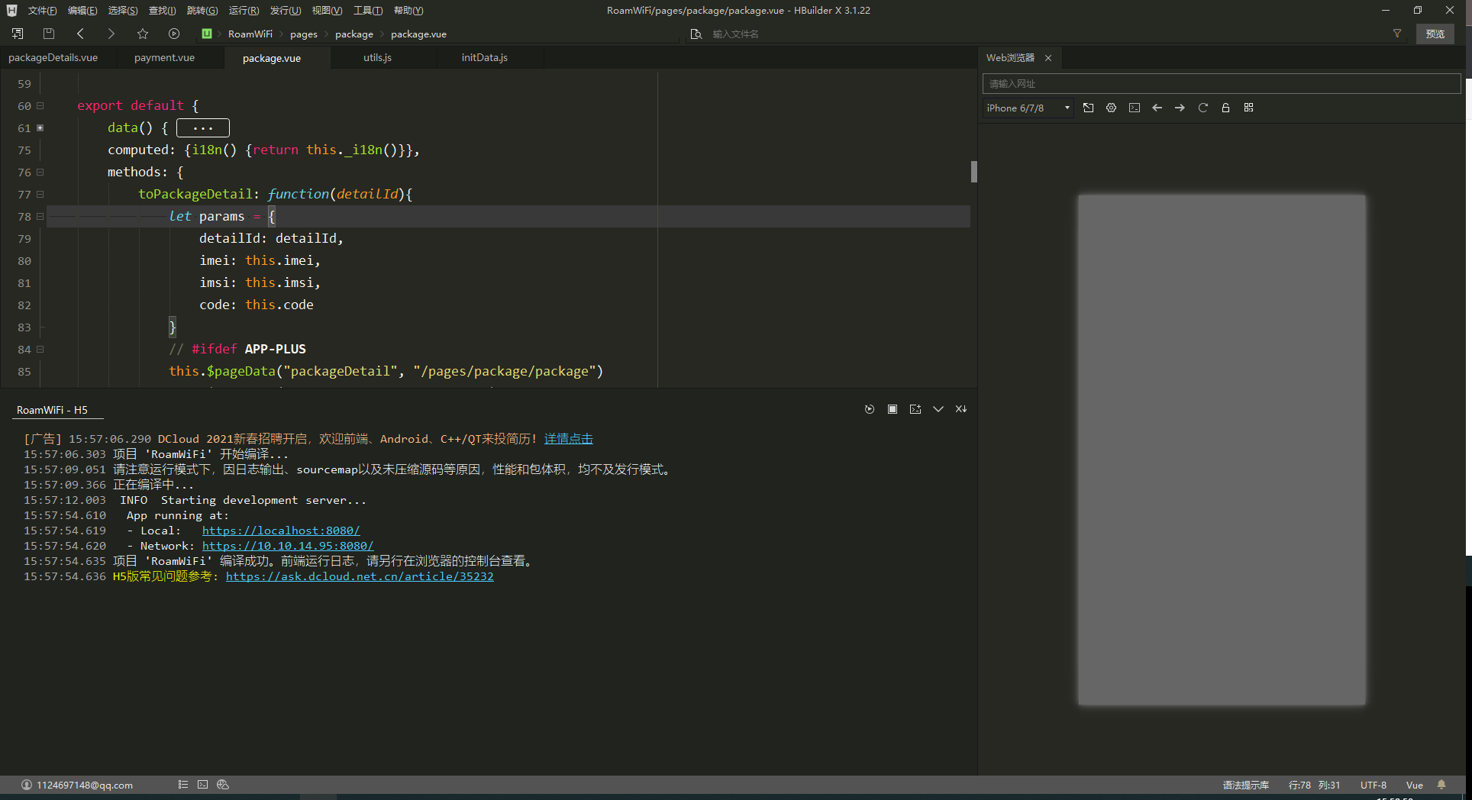Click the notification bell in status bar
Image resolution: width=1472 pixels, height=800 pixels.
pyautogui.click(x=1441, y=785)
